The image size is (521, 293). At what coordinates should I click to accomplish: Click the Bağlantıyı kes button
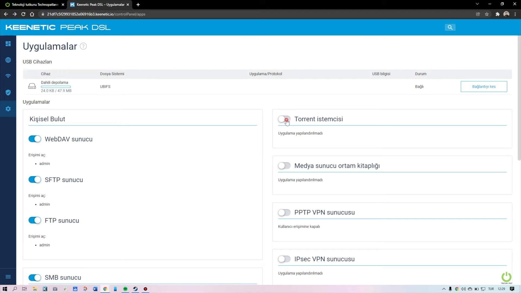pos(484,87)
